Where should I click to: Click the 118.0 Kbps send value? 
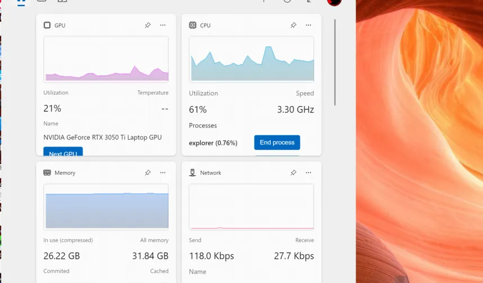pyautogui.click(x=211, y=256)
